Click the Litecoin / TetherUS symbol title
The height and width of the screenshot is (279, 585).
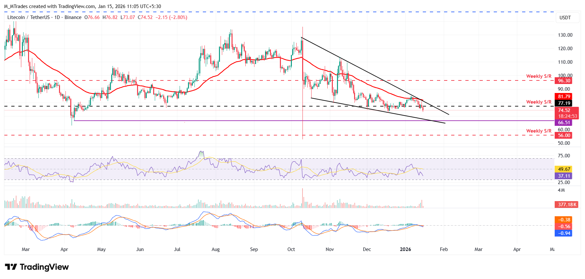point(28,17)
